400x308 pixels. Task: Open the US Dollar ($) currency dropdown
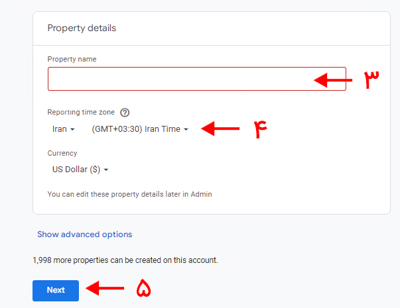80,170
